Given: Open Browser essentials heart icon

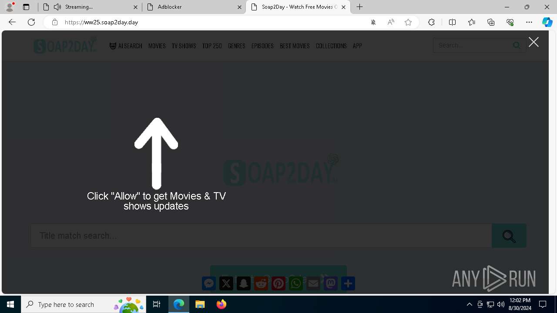Looking at the screenshot, I should [510, 22].
